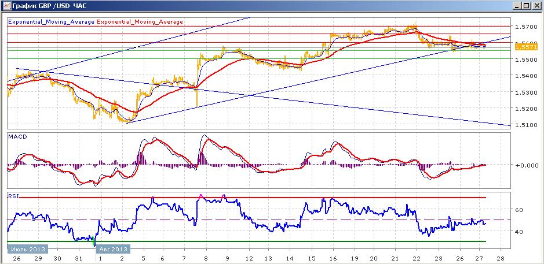Click date label 14 on time axis
544x264 pixels.
(290, 258)
